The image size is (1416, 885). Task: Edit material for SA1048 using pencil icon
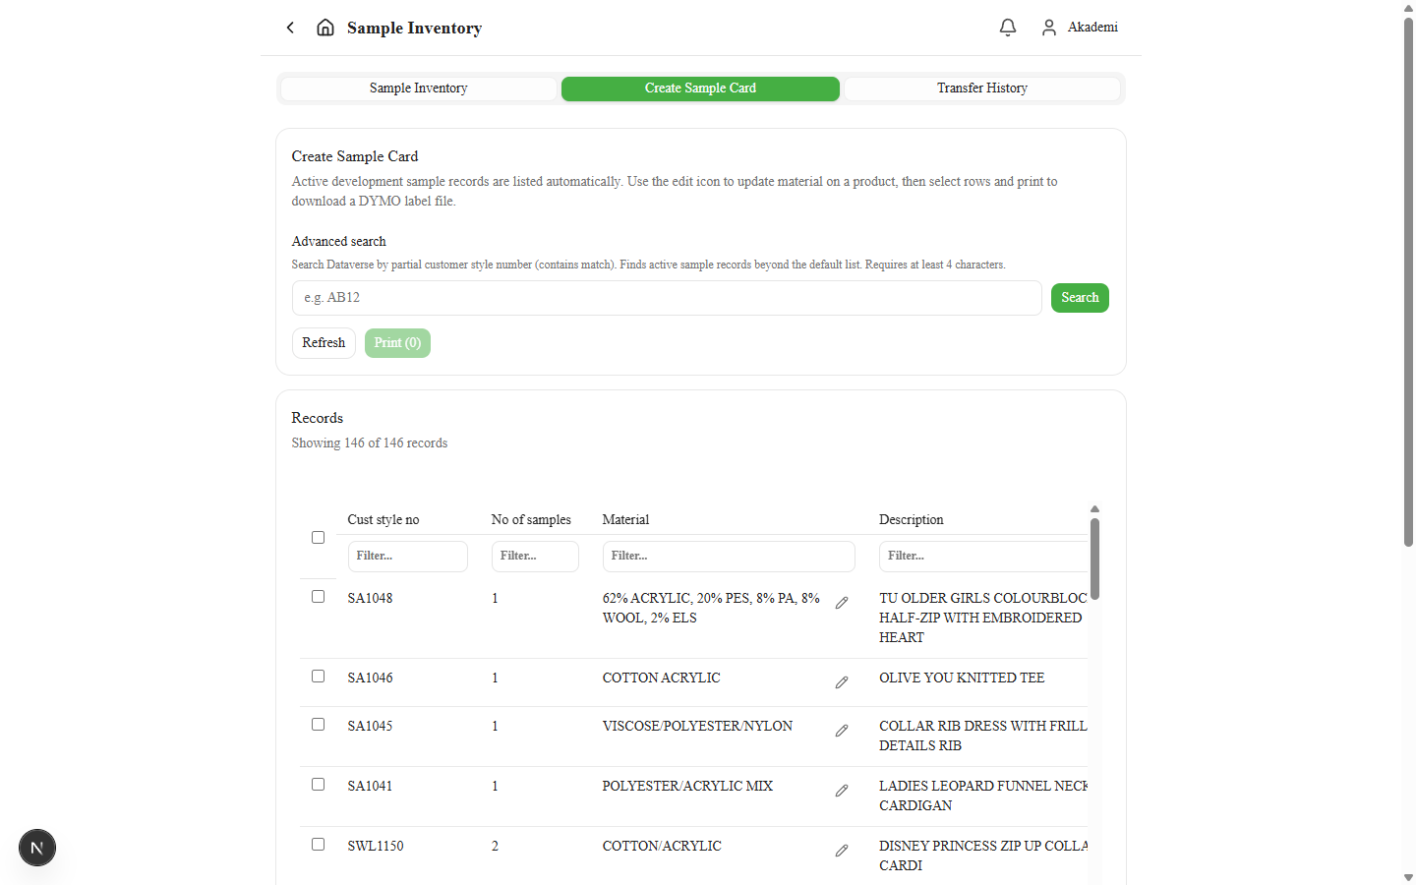[x=842, y=603]
